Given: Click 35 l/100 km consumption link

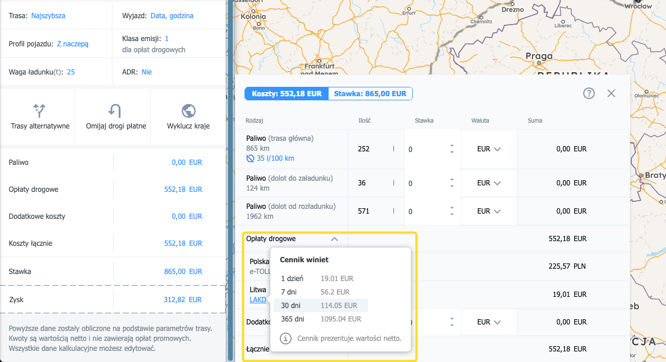Looking at the screenshot, I should click(x=275, y=158).
